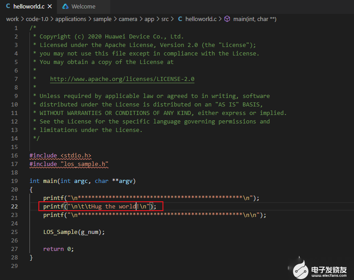The width and height of the screenshot is (354, 280).
Task: Open the Apache LICENSE-2.0 URL link
Action: tap(122, 79)
